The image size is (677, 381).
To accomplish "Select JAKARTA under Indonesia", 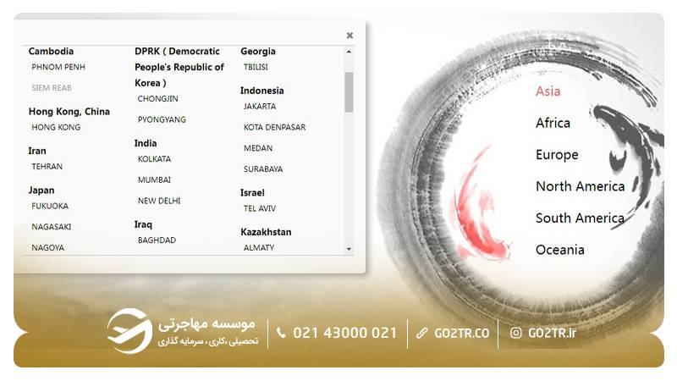I will (260, 107).
